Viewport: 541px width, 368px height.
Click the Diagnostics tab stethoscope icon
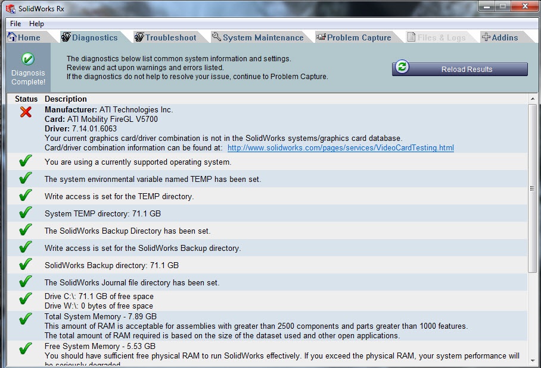(x=66, y=36)
